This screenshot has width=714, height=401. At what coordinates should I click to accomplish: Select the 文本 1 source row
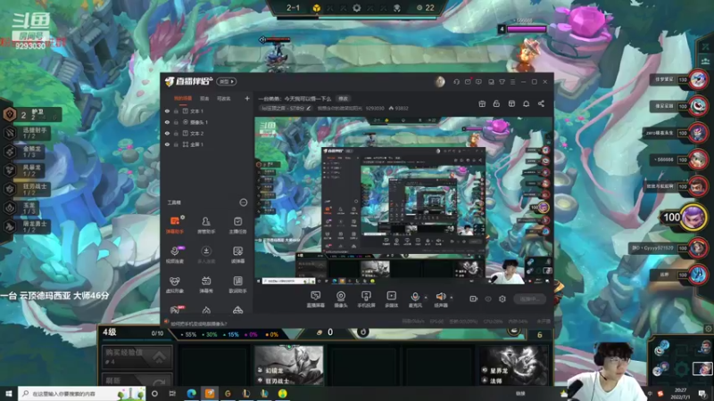point(208,110)
